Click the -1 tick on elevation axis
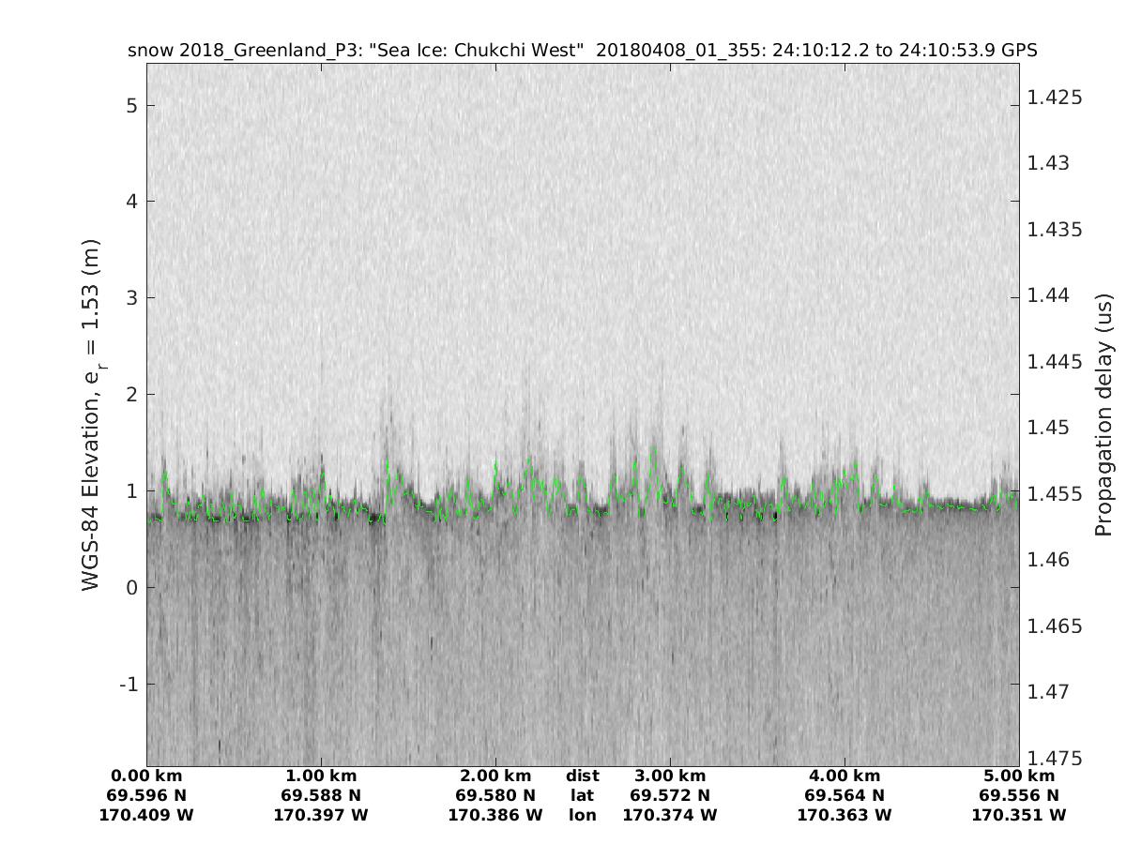The image size is (1126, 844). point(128,685)
